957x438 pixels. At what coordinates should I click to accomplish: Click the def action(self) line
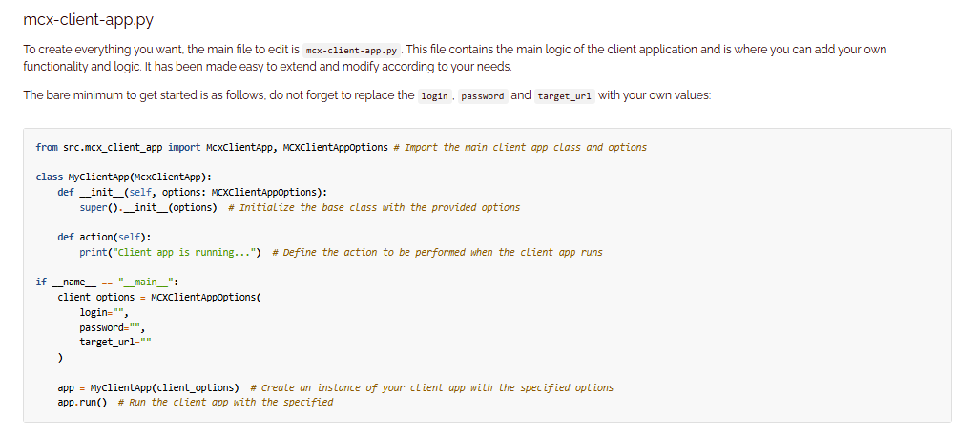click(103, 237)
